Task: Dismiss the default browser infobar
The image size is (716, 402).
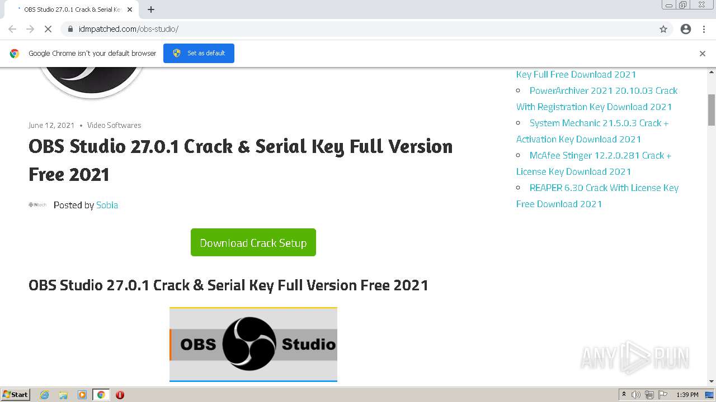Action: pos(703,54)
